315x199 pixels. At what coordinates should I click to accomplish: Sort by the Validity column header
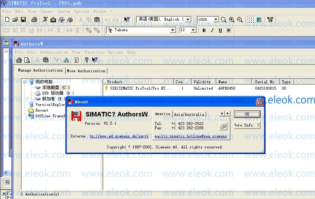[204, 82]
